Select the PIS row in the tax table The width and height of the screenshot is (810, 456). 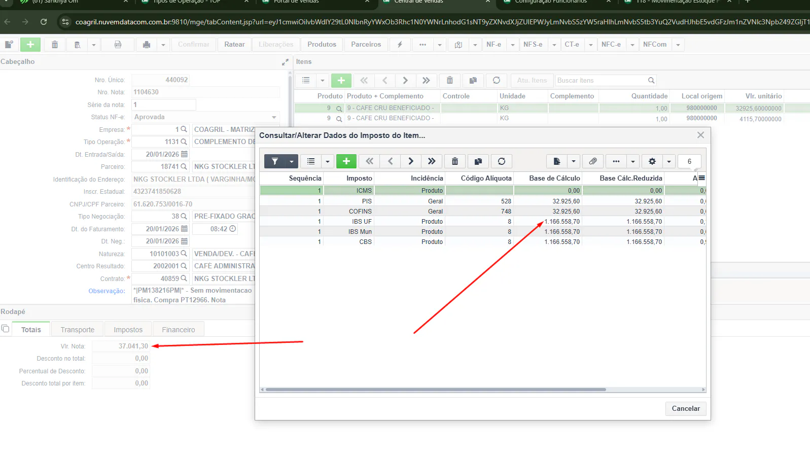point(482,201)
